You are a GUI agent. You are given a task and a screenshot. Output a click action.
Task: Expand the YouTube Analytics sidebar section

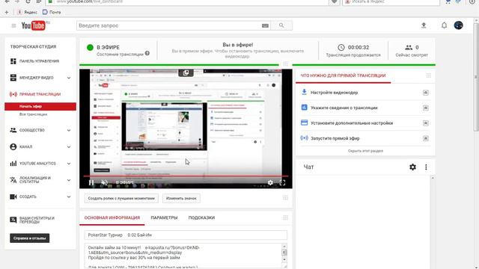pyautogui.click(x=69, y=164)
